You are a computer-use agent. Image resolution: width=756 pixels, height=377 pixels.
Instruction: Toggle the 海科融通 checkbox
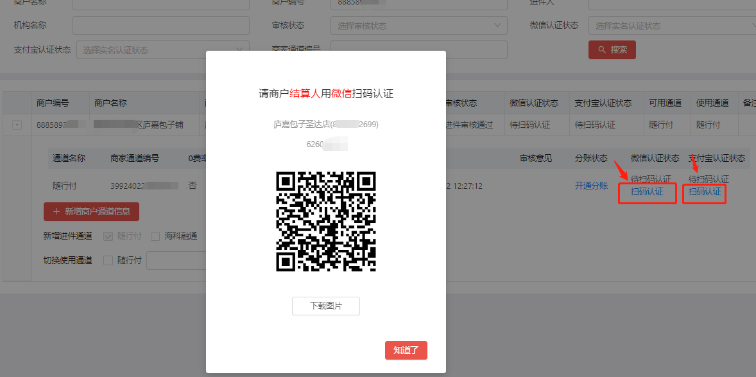pyautogui.click(x=155, y=236)
